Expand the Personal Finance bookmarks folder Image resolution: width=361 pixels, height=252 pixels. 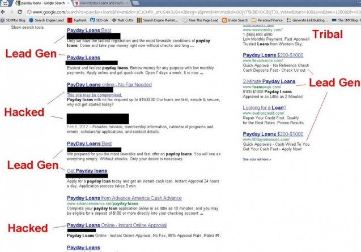(x=267, y=20)
